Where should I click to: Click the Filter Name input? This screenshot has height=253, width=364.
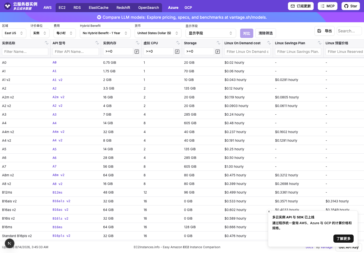[25, 52]
